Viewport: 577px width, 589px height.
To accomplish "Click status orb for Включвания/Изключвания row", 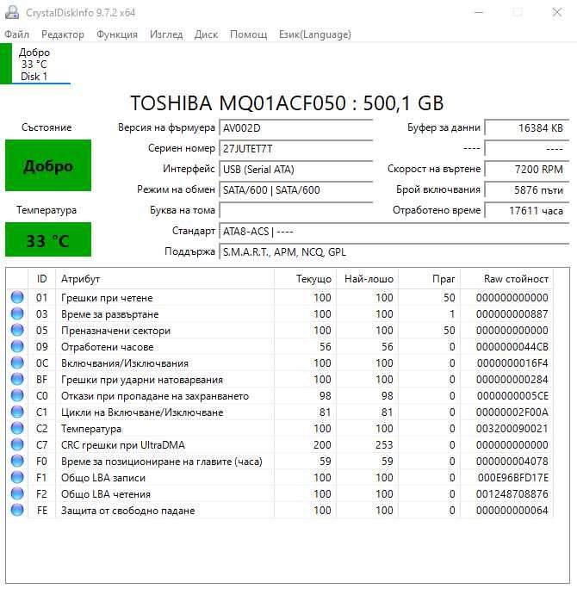I will [x=17, y=363].
